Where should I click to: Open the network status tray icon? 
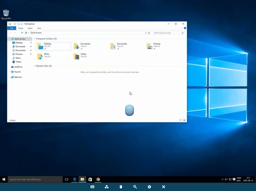230,179
